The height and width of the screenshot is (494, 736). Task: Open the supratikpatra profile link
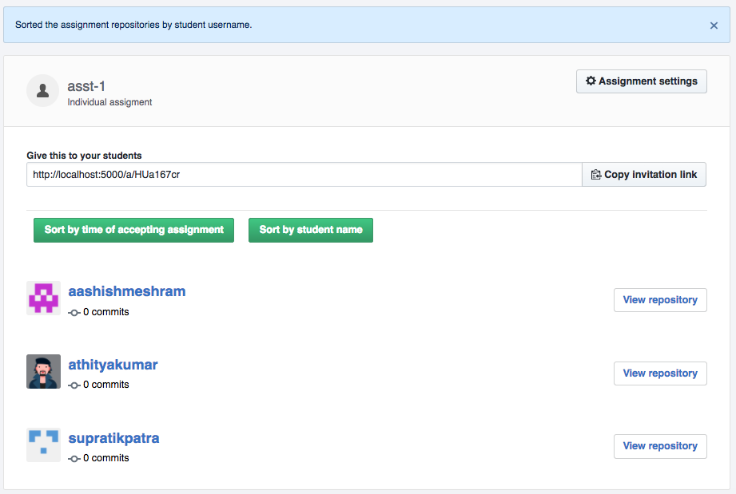[x=113, y=438]
